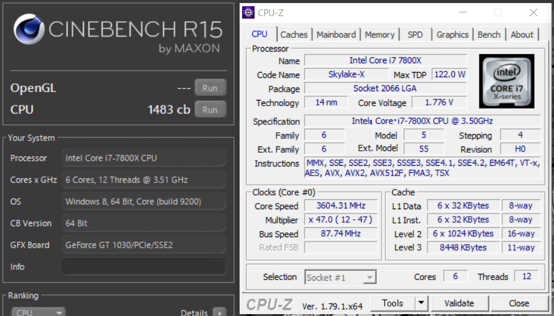Click the Details arrow icon in Ranking
Viewport: 554px width, 316px height.
coord(219,312)
